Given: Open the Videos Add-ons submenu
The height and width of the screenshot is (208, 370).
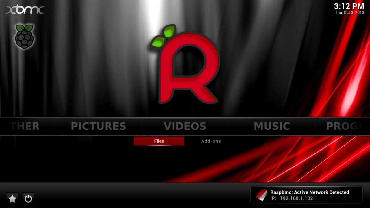Looking at the screenshot, I should (211, 141).
